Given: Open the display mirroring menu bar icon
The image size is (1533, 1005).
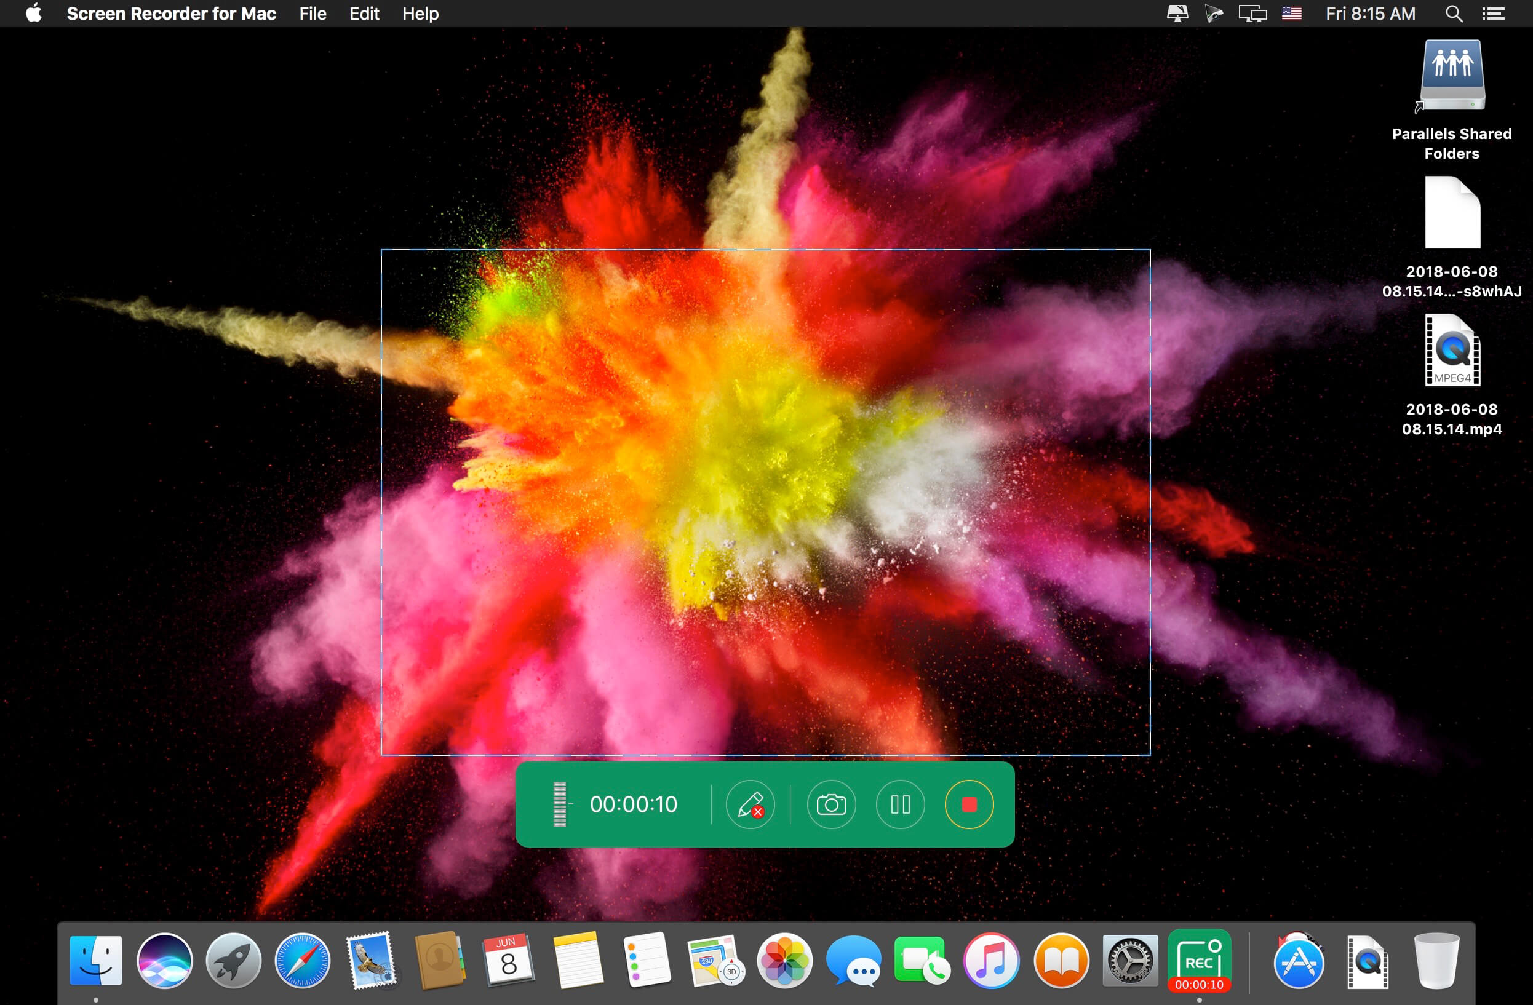Looking at the screenshot, I should coord(1252,14).
